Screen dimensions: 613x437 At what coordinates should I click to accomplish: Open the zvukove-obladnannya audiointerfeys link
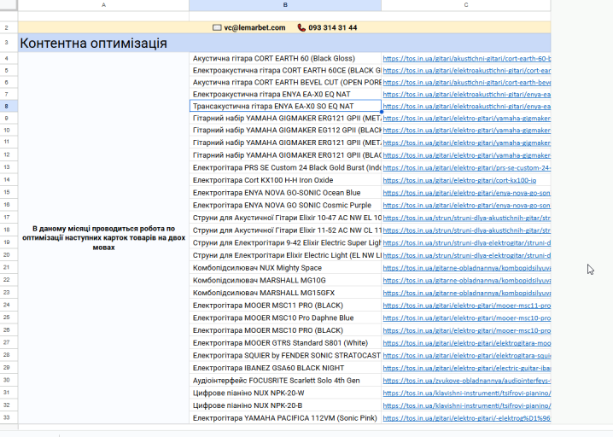[x=467, y=381]
